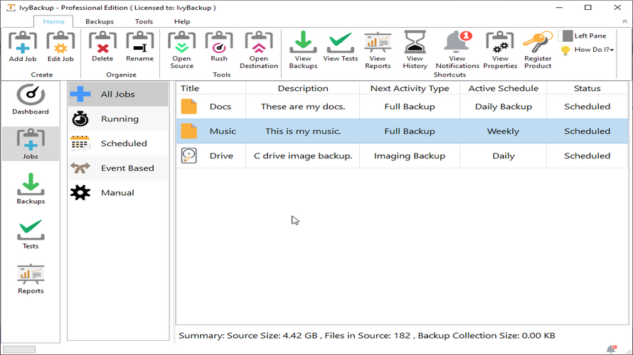This screenshot has height=355, width=633.
Task: Click 'Imaging Backup' activity type cell
Action: click(x=410, y=156)
